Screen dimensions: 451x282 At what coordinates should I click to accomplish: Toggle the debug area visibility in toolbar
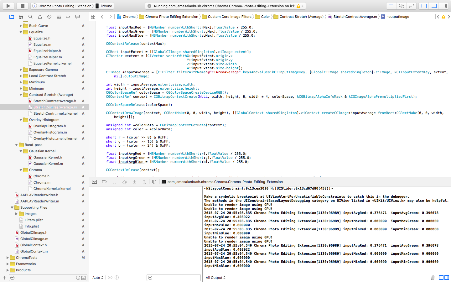pos(434,6)
